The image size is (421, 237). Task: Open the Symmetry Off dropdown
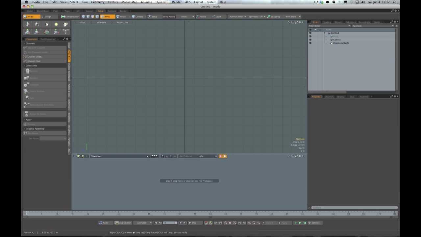pyautogui.click(x=257, y=16)
